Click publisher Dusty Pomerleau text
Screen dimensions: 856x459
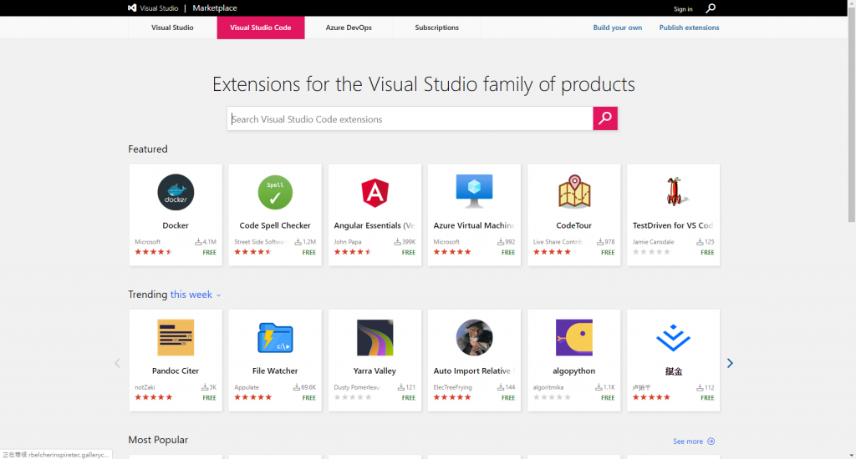pos(356,387)
